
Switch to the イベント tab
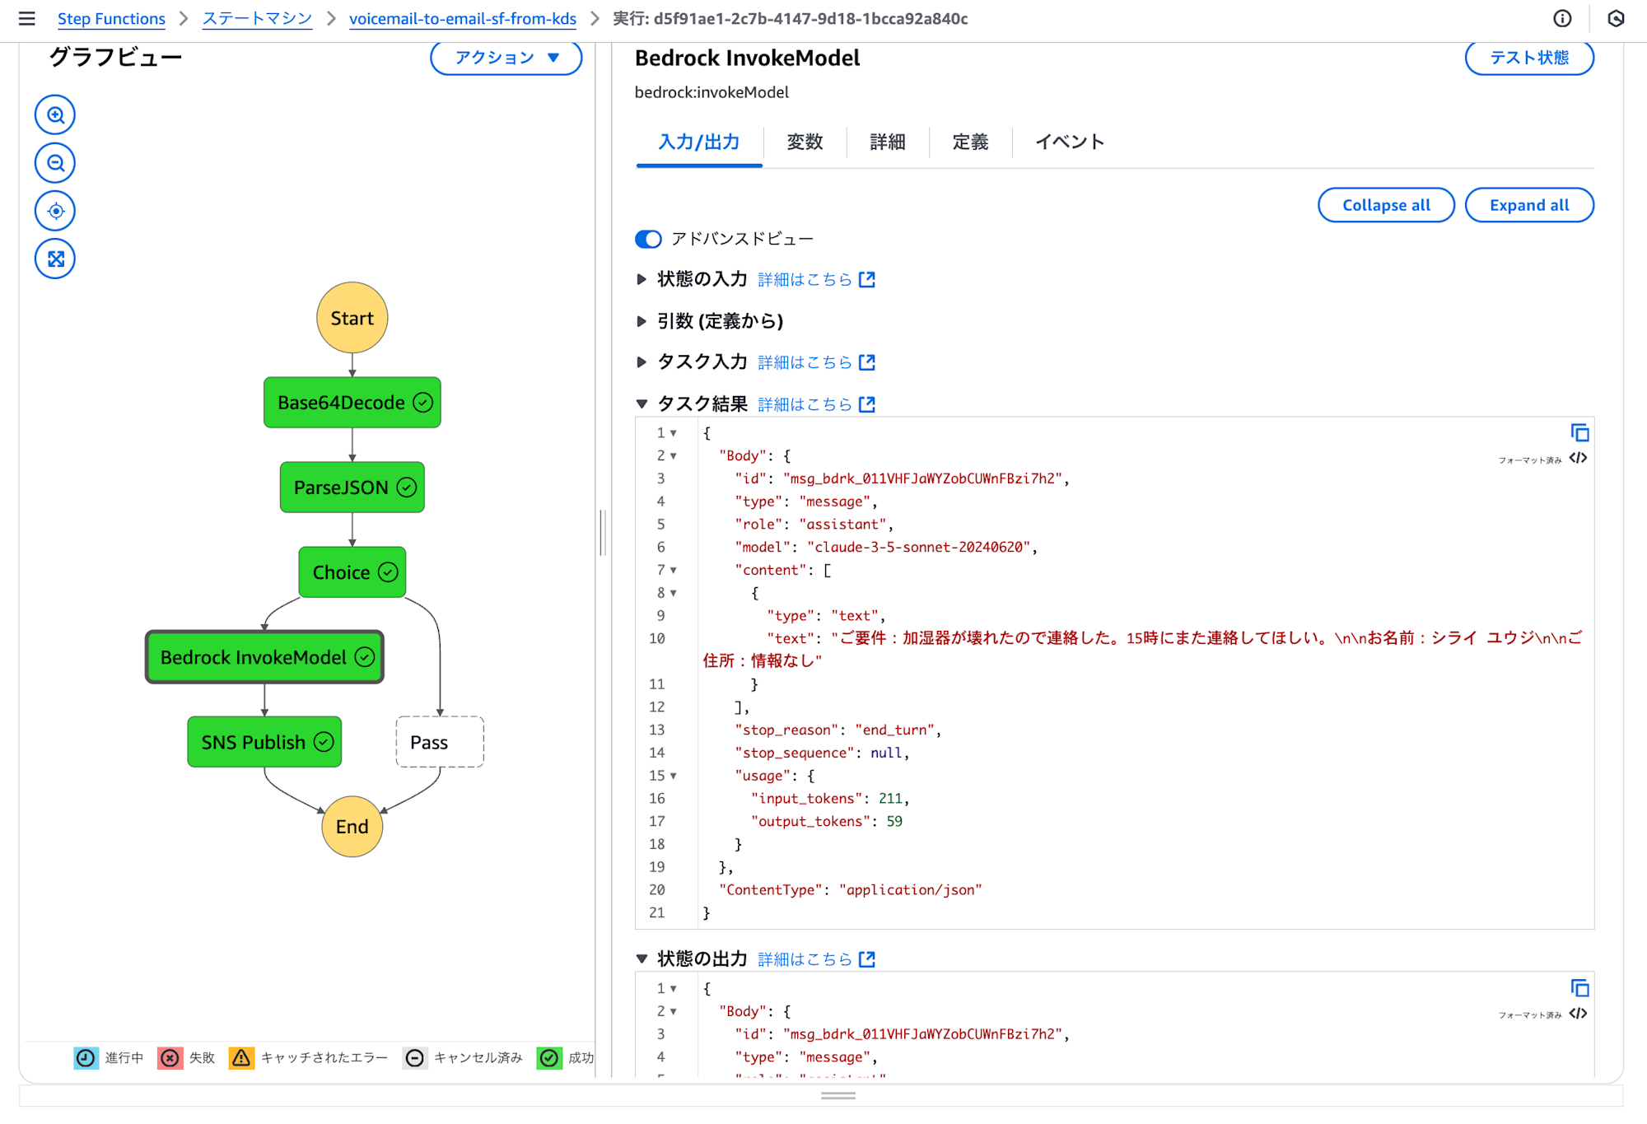(1070, 142)
